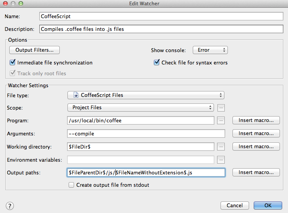The height and width of the screenshot is (213, 288).
Task: Confirm with the OK button
Action: coord(268,205)
